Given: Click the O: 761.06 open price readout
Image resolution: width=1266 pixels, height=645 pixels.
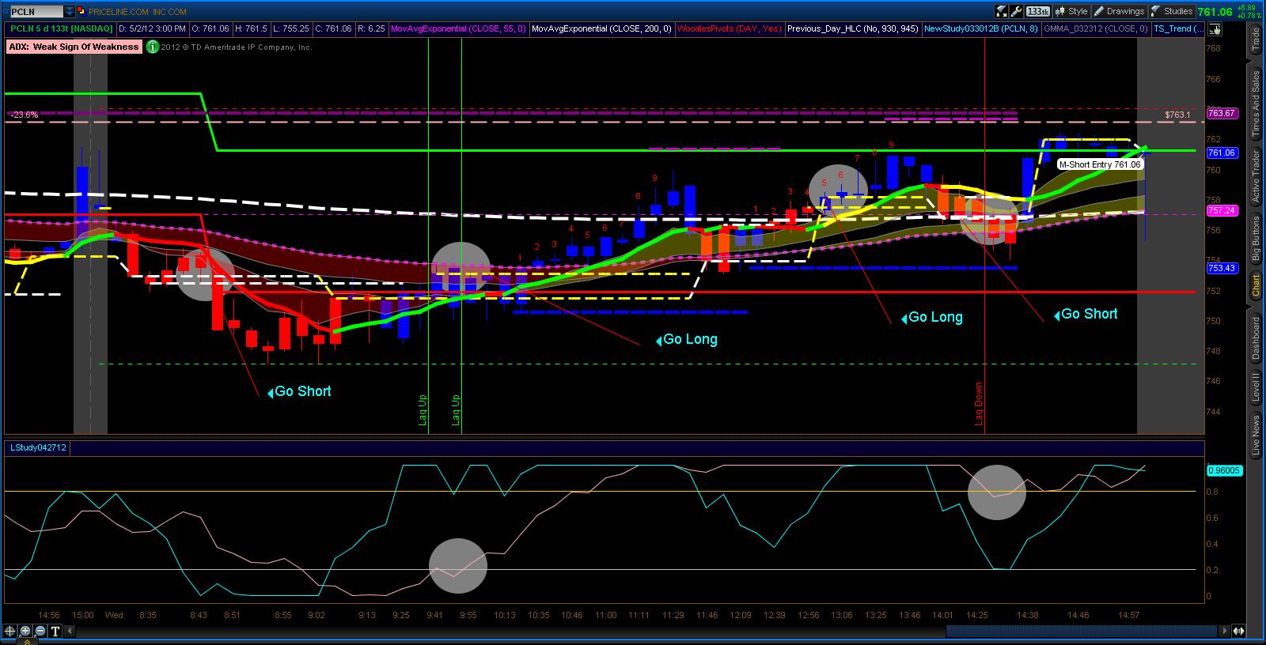Looking at the screenshot, I should (x=210, y=29).
